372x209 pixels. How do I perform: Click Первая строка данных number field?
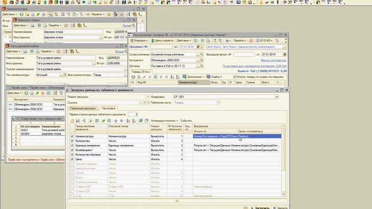click(x=133, y=114)
